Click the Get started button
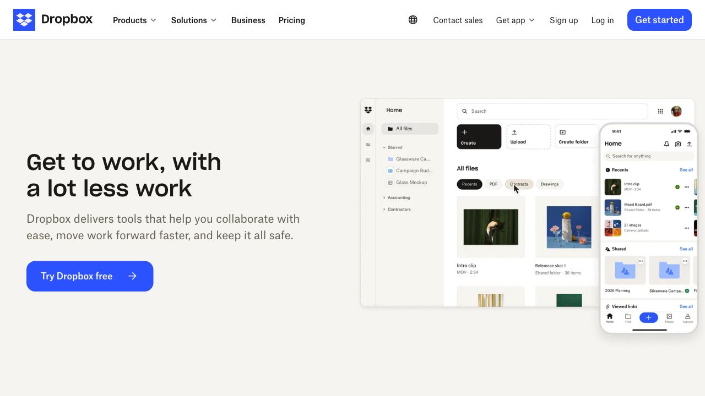 (659, 20)
